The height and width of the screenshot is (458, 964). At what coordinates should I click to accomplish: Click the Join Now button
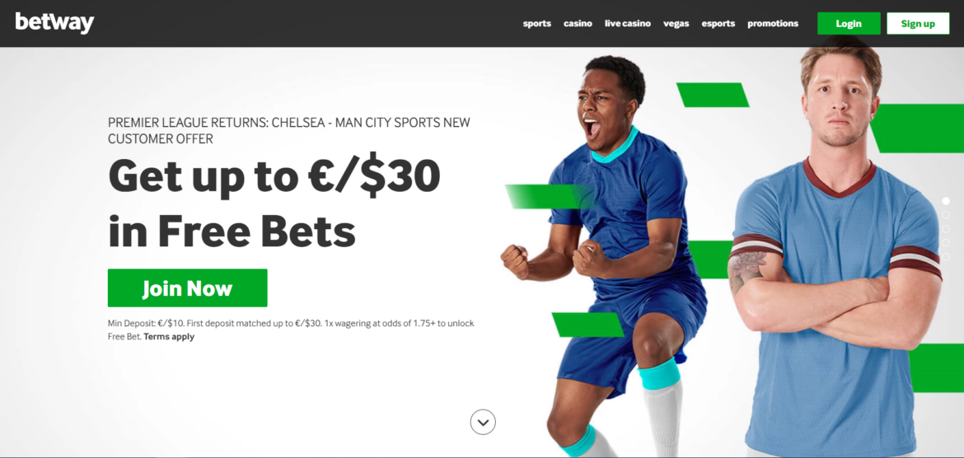188,287
